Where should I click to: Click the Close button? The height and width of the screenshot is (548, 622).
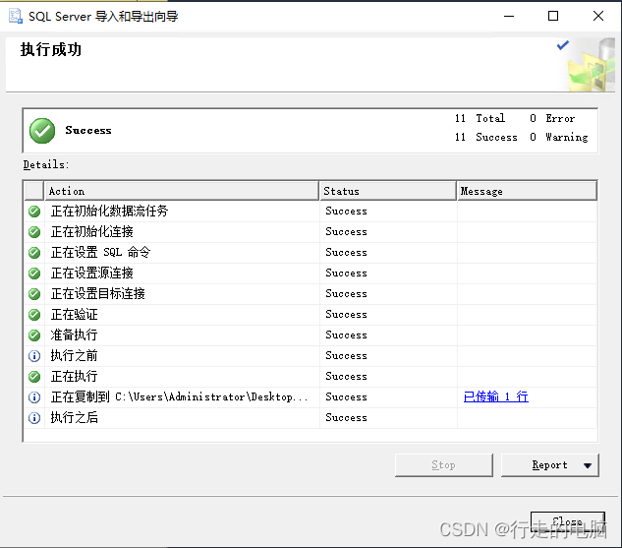[568, 521]
